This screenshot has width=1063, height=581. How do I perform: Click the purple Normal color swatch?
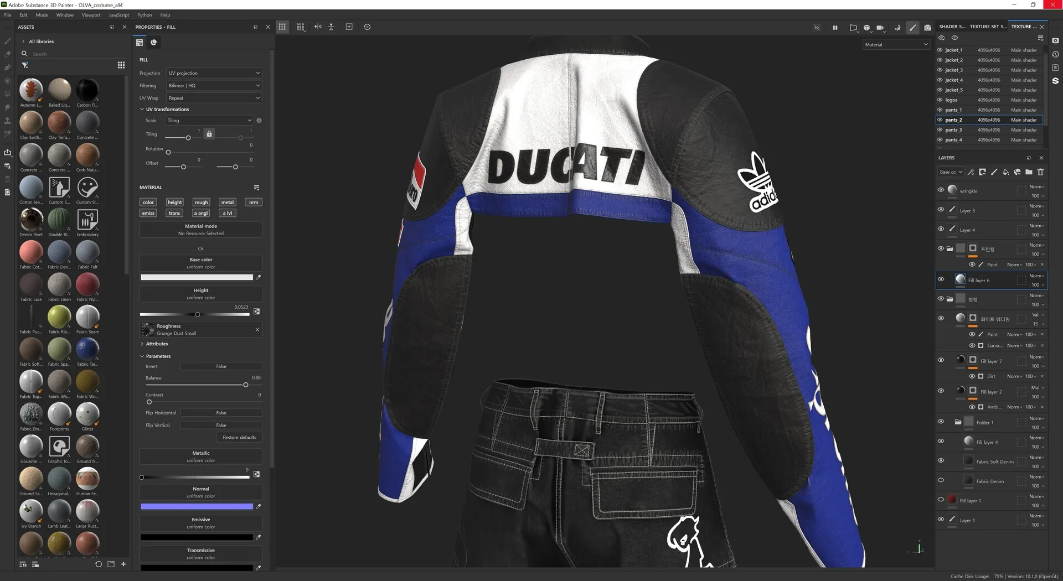tap(197, 506)
